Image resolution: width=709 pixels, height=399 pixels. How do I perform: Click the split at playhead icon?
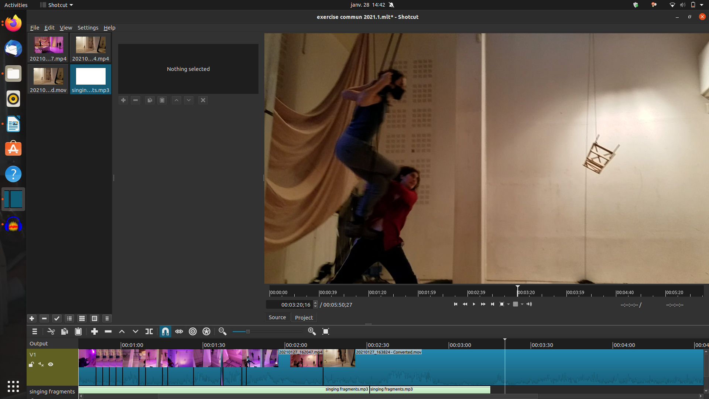click(x=149, y=331)
